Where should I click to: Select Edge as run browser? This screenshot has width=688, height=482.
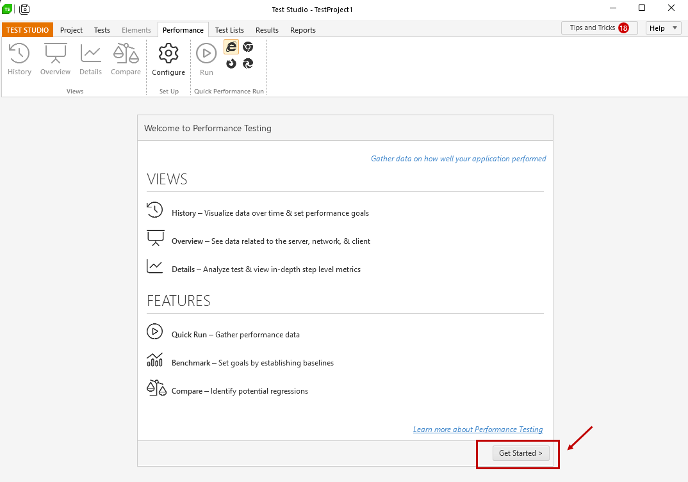tap(248, 63)
